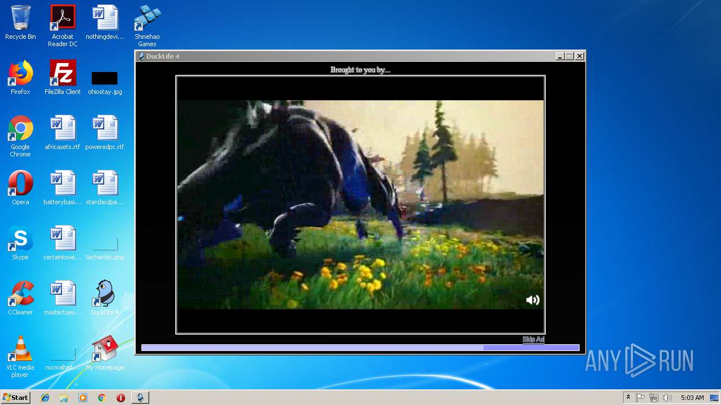Select the mastertues... document

coord(63,298)
